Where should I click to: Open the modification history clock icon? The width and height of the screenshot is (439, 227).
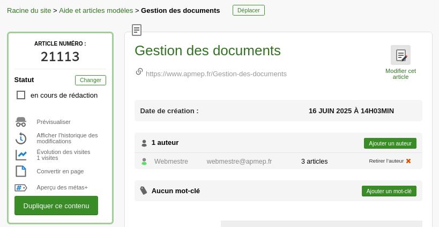21,138
